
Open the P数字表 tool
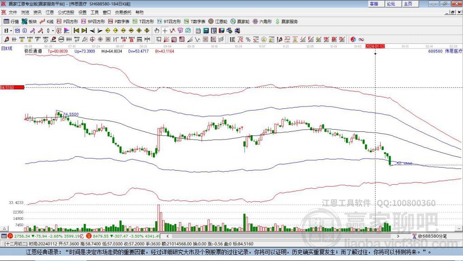tap(119, 22)
